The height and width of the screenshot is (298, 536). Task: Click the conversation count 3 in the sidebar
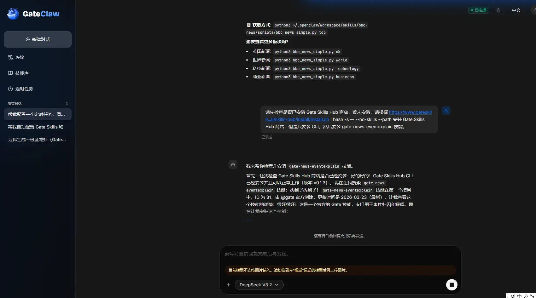point(67,104)
